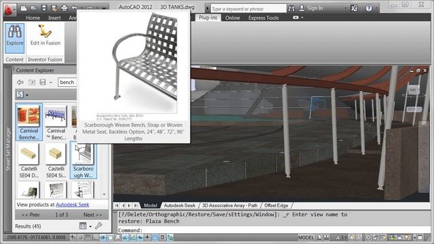Click the Content Explorer save search icon
This screenshot has height=244, width=434.
(x=42, y=82)
